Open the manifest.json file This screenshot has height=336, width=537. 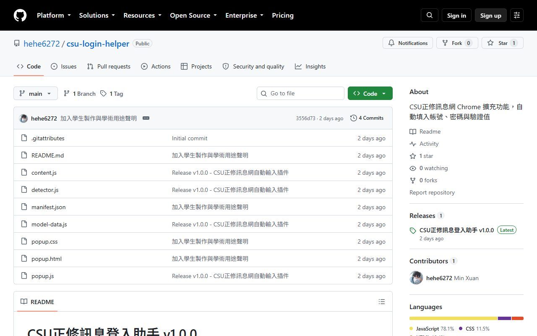48,207
